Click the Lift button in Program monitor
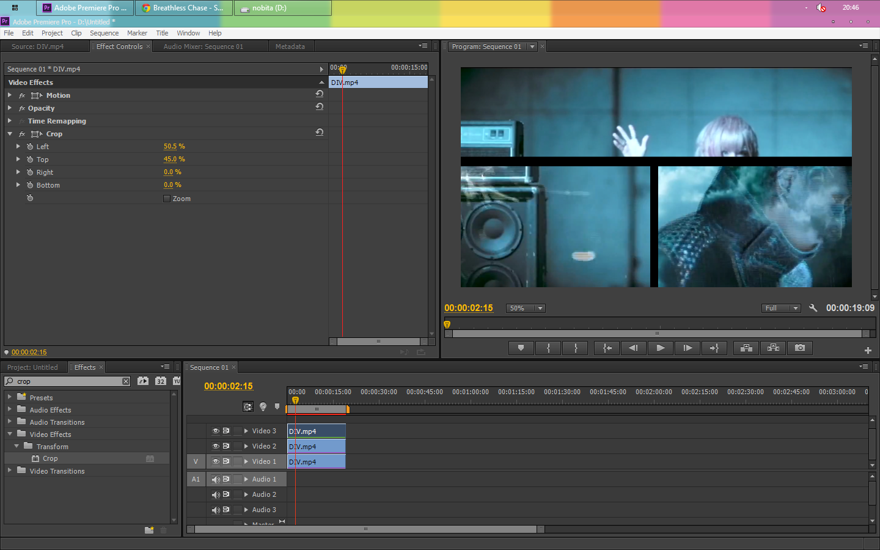Screen dimensions: 880x550 pyautogui.click(x=746, y=348)
